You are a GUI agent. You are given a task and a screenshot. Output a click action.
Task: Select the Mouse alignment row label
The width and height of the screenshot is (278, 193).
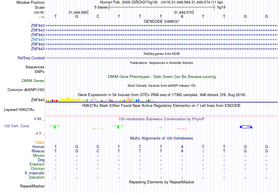point(39,156)
